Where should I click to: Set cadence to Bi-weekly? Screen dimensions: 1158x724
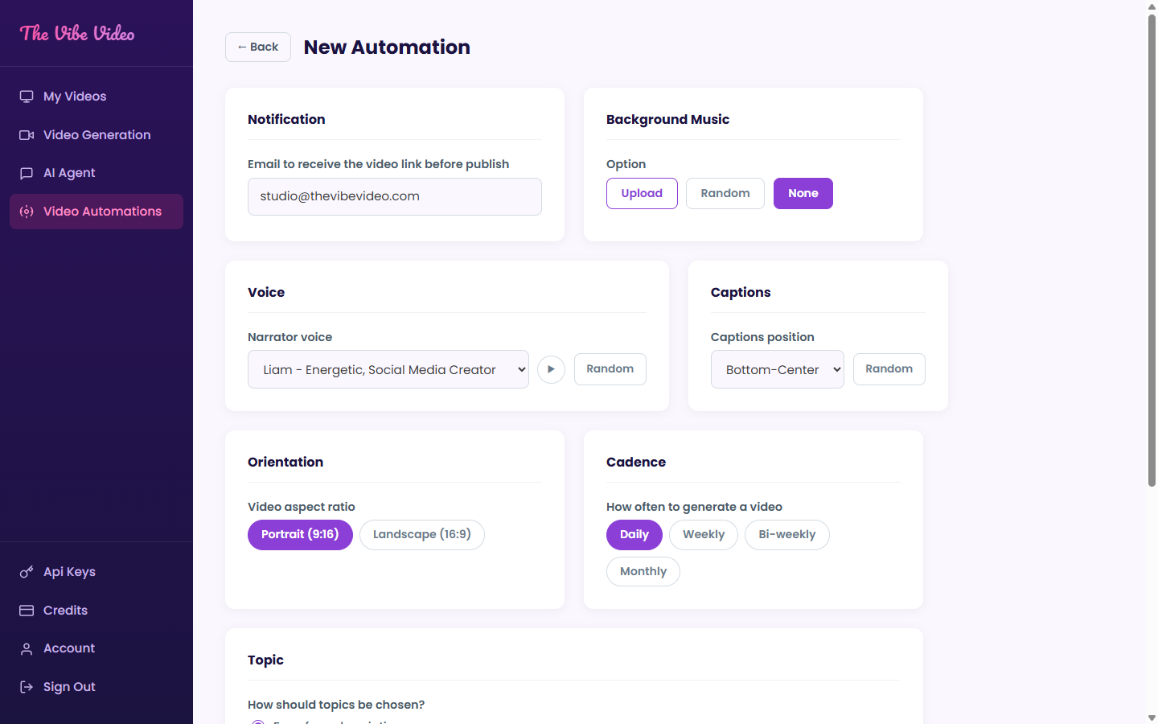787,535
